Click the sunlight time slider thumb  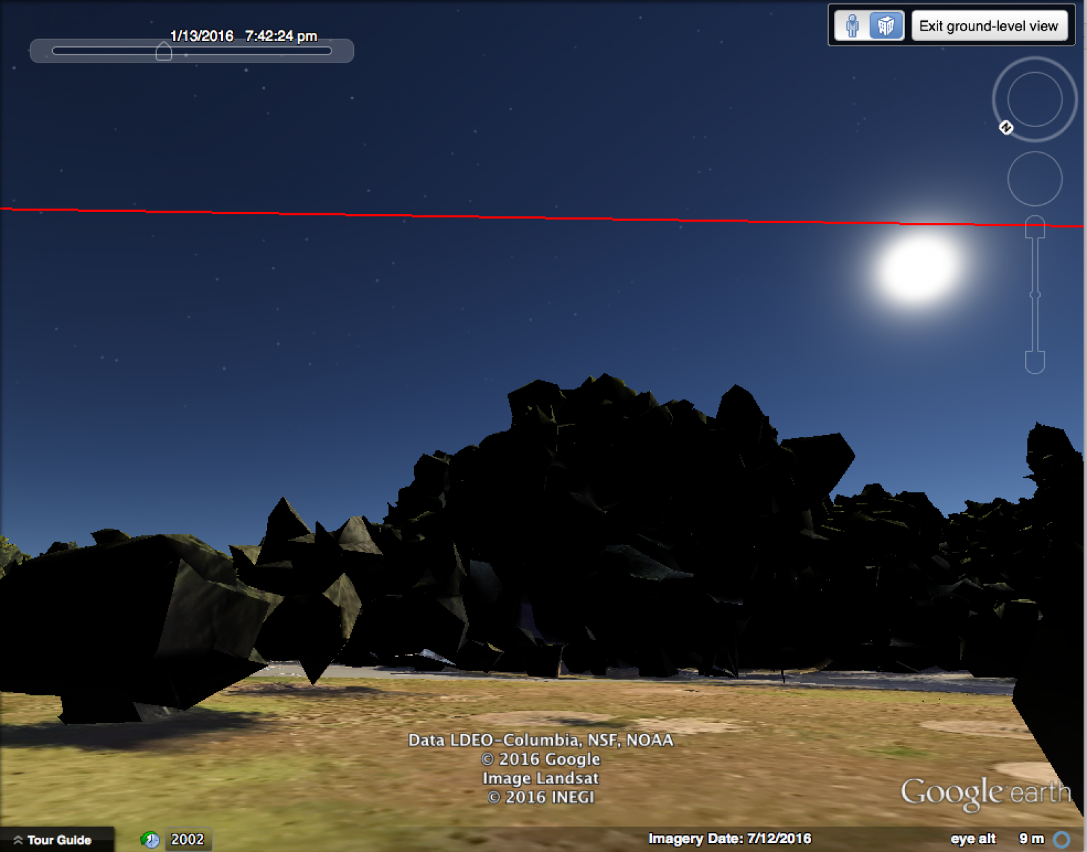(x=164, y=52)
